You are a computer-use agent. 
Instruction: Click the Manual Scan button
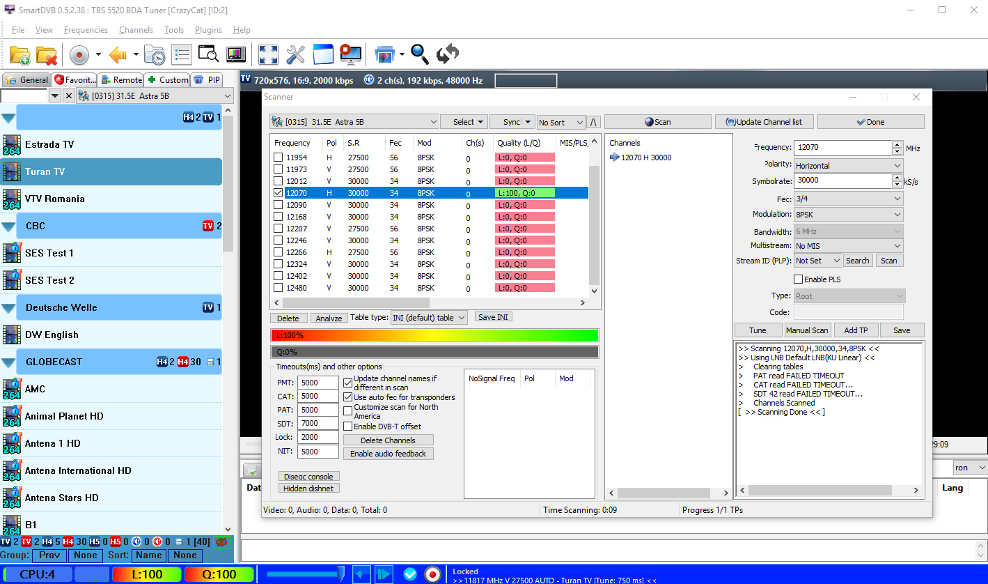coord(807,330)
